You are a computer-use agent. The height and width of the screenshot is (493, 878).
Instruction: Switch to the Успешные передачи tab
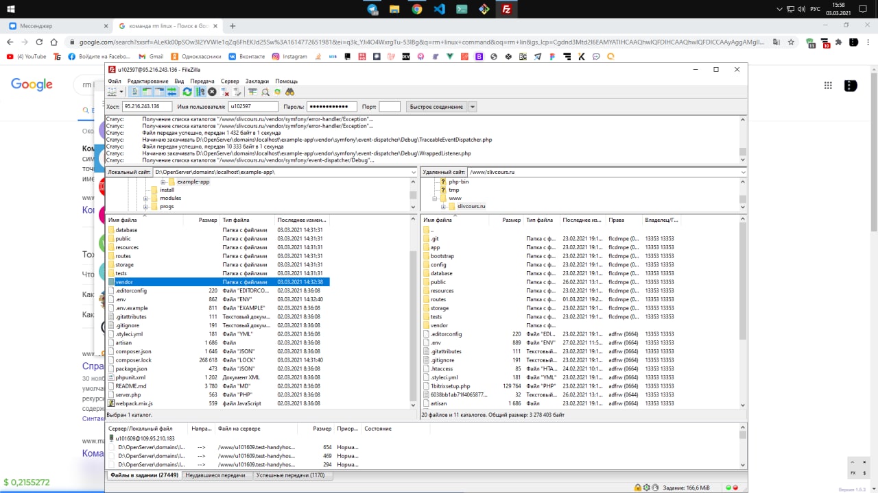[290, 475]
